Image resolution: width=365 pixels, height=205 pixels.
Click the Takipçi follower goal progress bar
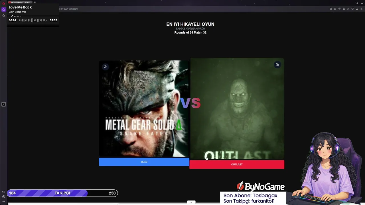point(62,193)
